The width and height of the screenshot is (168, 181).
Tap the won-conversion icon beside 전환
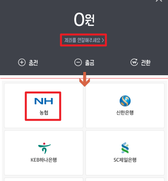click(134, 62)
